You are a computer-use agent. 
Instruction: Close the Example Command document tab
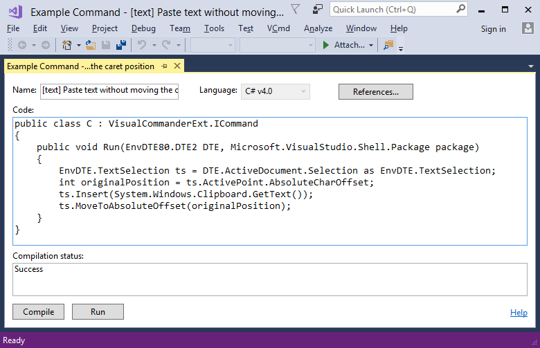coord(177,66)
